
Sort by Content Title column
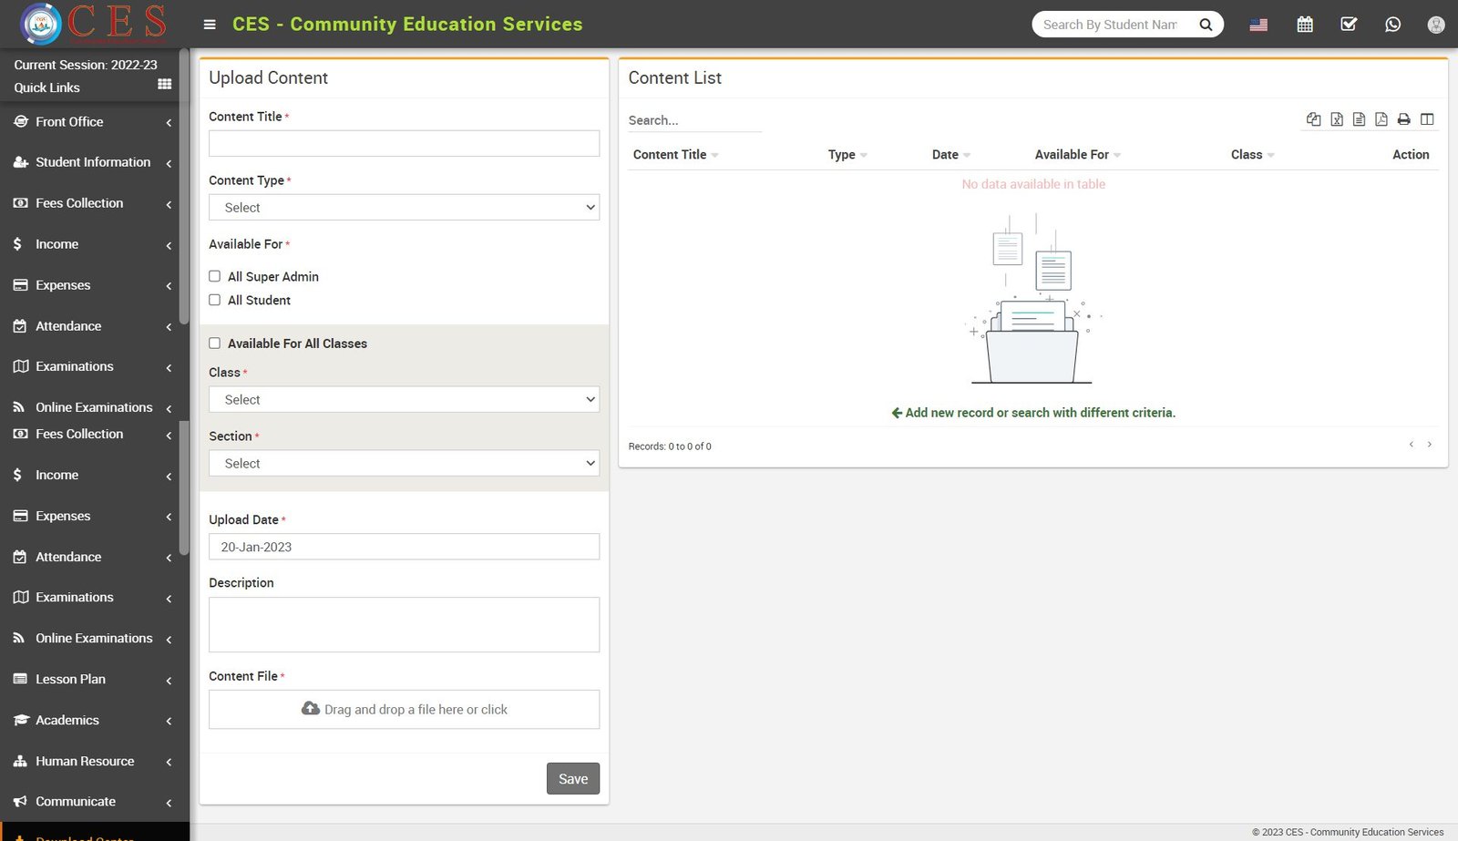[x=675, y=155]
